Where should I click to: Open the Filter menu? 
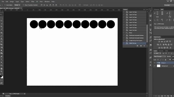pos(33,2)
